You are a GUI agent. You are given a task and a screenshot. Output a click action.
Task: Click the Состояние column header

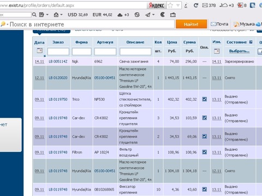(x=236, y=42)
